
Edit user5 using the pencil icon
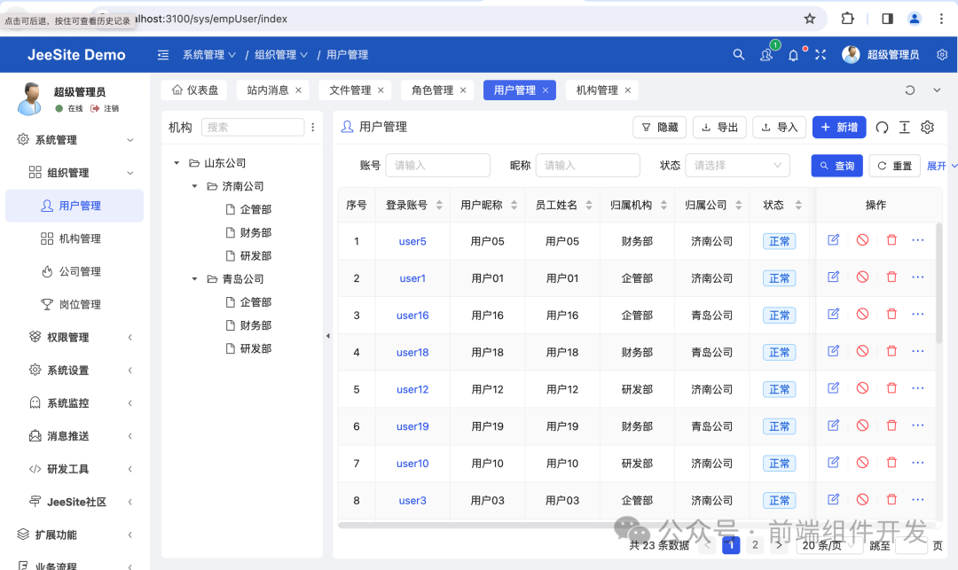point(833,240)
